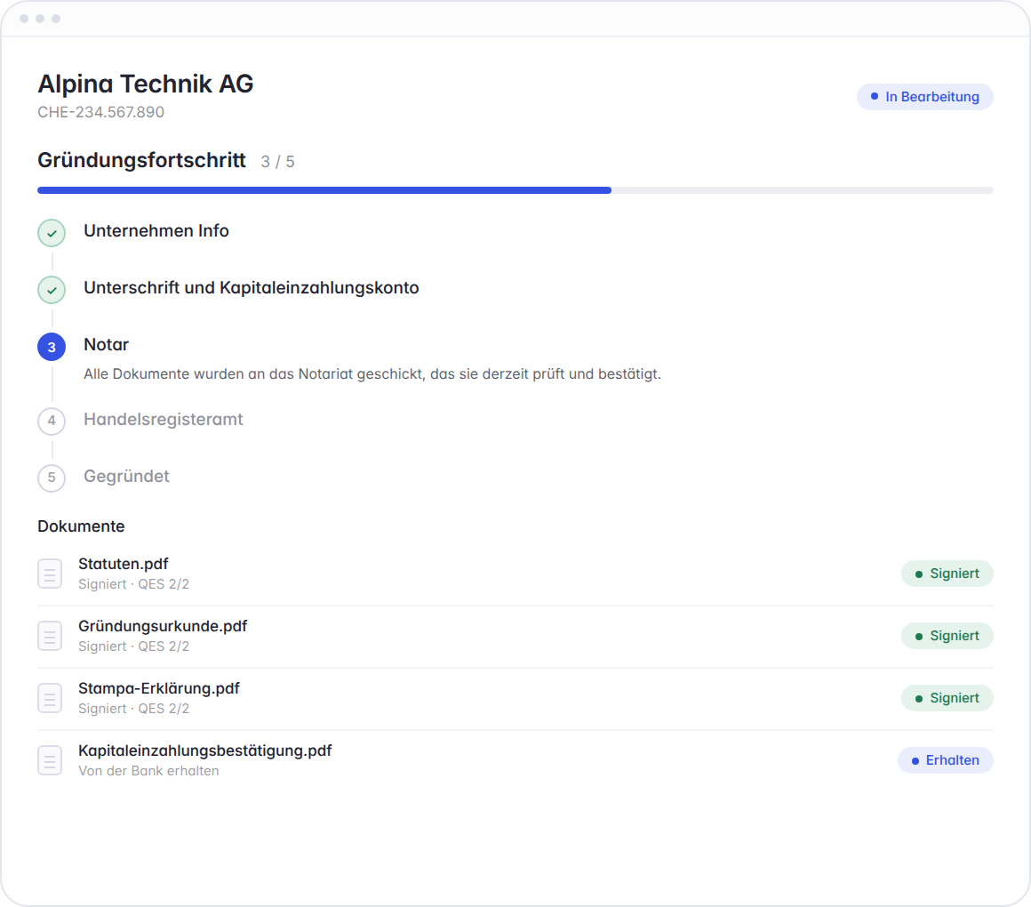Select the Handelsregisteramt step label
Image resolution: width=1031 pixels, height=907 pixels.
pos(163,420)
